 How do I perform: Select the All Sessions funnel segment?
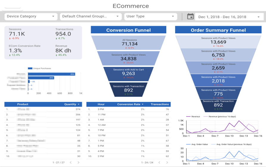tap(129, 43)
